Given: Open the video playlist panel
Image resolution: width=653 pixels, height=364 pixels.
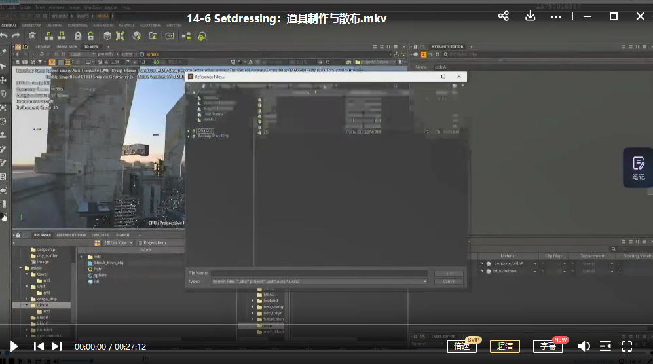Looking at the screenshot, I should pyautogui.click(x=605, y=346).
